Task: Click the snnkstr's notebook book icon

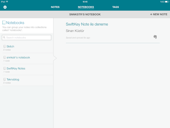Action: (5, 57)
